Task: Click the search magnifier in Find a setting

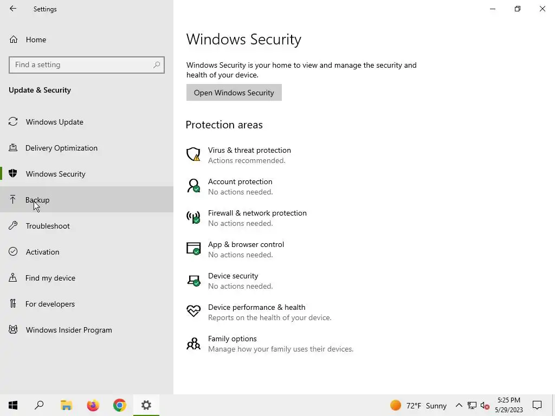Action: tap(157, 65)
